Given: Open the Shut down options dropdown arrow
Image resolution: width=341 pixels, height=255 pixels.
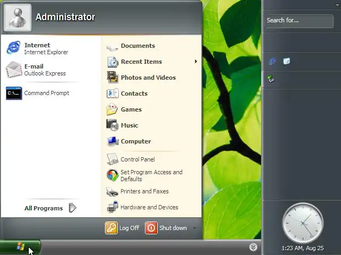Looking at the screenshot, I should click(x=194, y=228).
